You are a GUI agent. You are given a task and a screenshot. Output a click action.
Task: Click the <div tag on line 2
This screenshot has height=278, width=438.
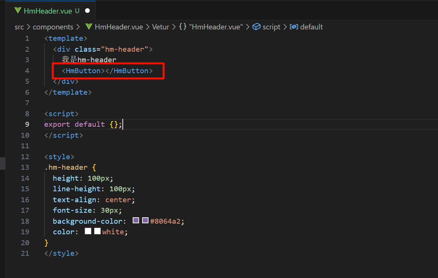(x=62, y=49)
